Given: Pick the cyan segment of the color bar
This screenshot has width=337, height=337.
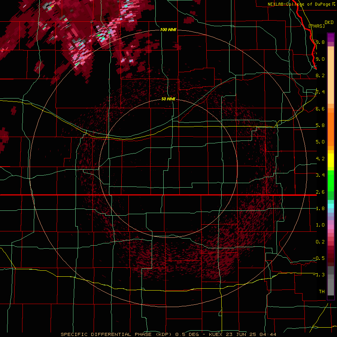Looking at the screenshot, I should [x=331, y=206].
